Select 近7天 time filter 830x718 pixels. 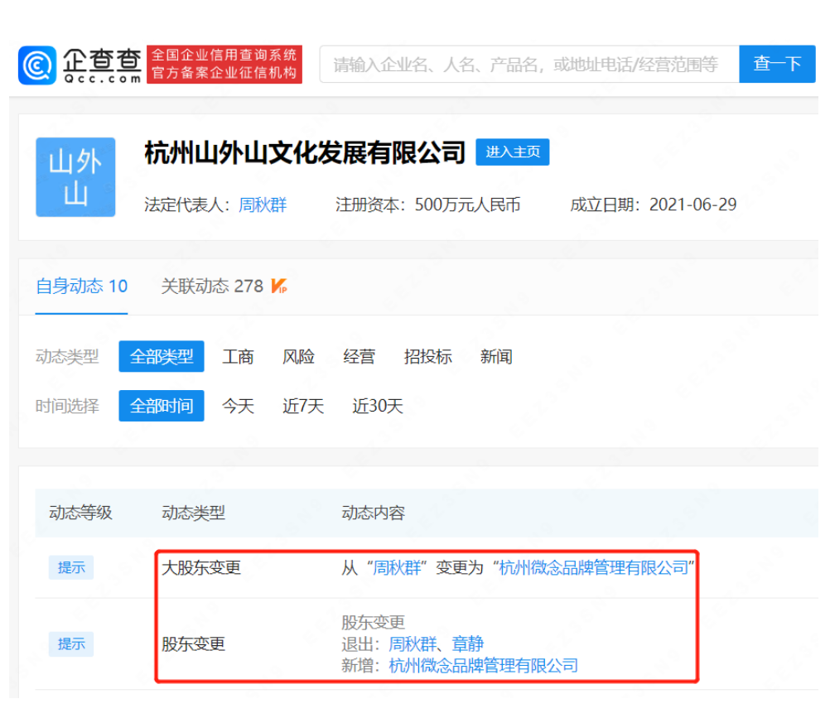(x=303, y=407)
